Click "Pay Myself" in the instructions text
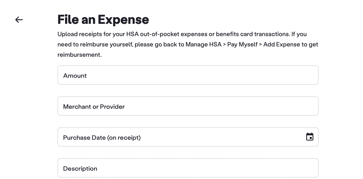363x179 pixels. 242,44
